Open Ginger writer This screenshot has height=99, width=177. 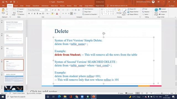156,12
